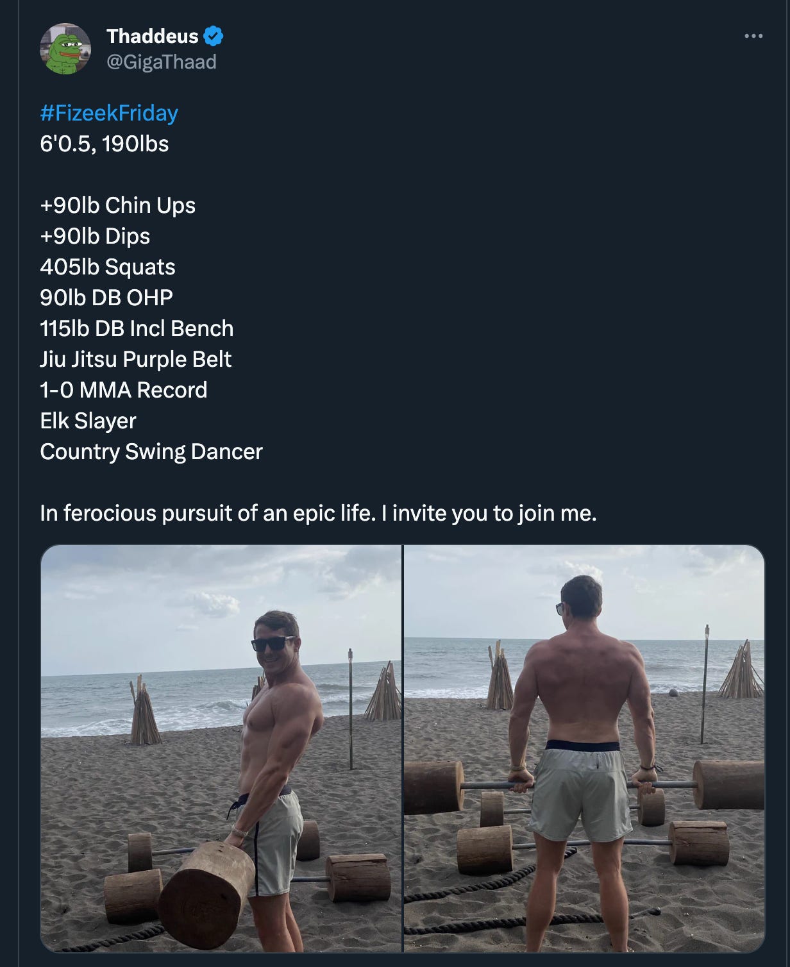The width and height of the screenshot is (790, 967).
Task: Click the @GigaThaad handle
Action: click(162, 62)
